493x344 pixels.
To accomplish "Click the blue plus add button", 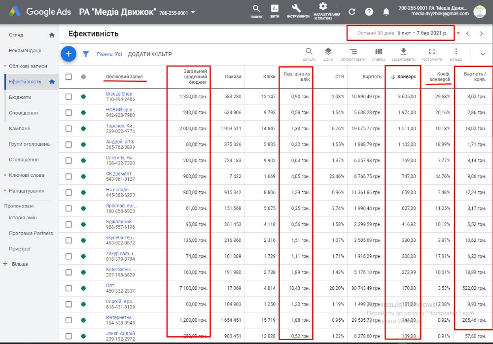I will coord(69,54).
